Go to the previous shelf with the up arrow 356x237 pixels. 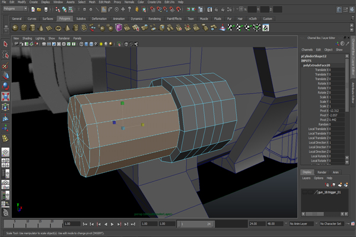point(352,25)
